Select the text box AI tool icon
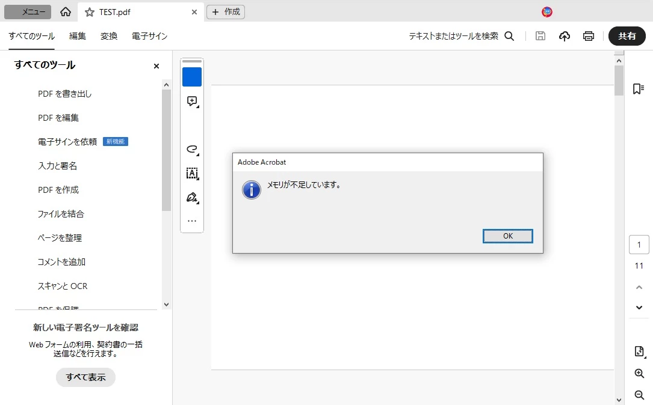 [x=192, y=174]
